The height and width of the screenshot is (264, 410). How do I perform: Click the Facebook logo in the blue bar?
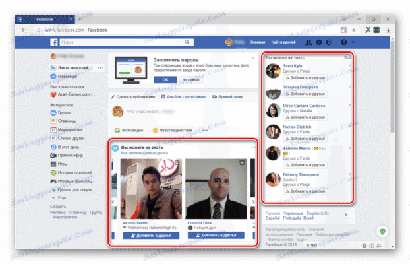(x=53, y=42)
